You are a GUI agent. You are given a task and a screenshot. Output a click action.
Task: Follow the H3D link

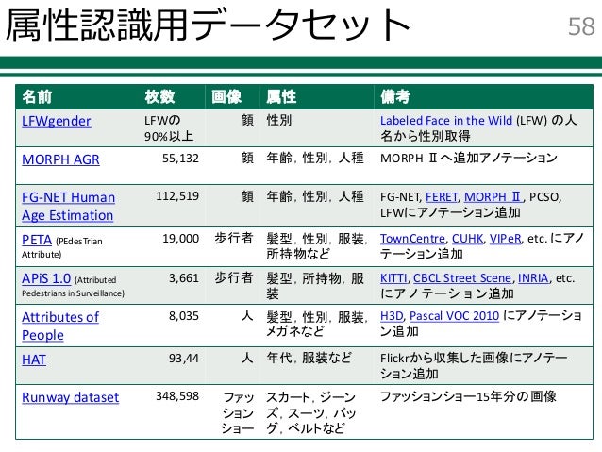392,316
